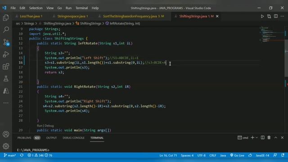Screen dimensions: 288x162
Task: Open more editor actions ellipsis
Action: click(282, 16)
